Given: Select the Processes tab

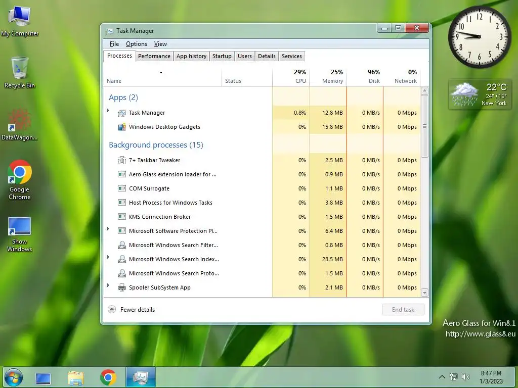Looking at the screenshot, I should click(x=119, y=56).
